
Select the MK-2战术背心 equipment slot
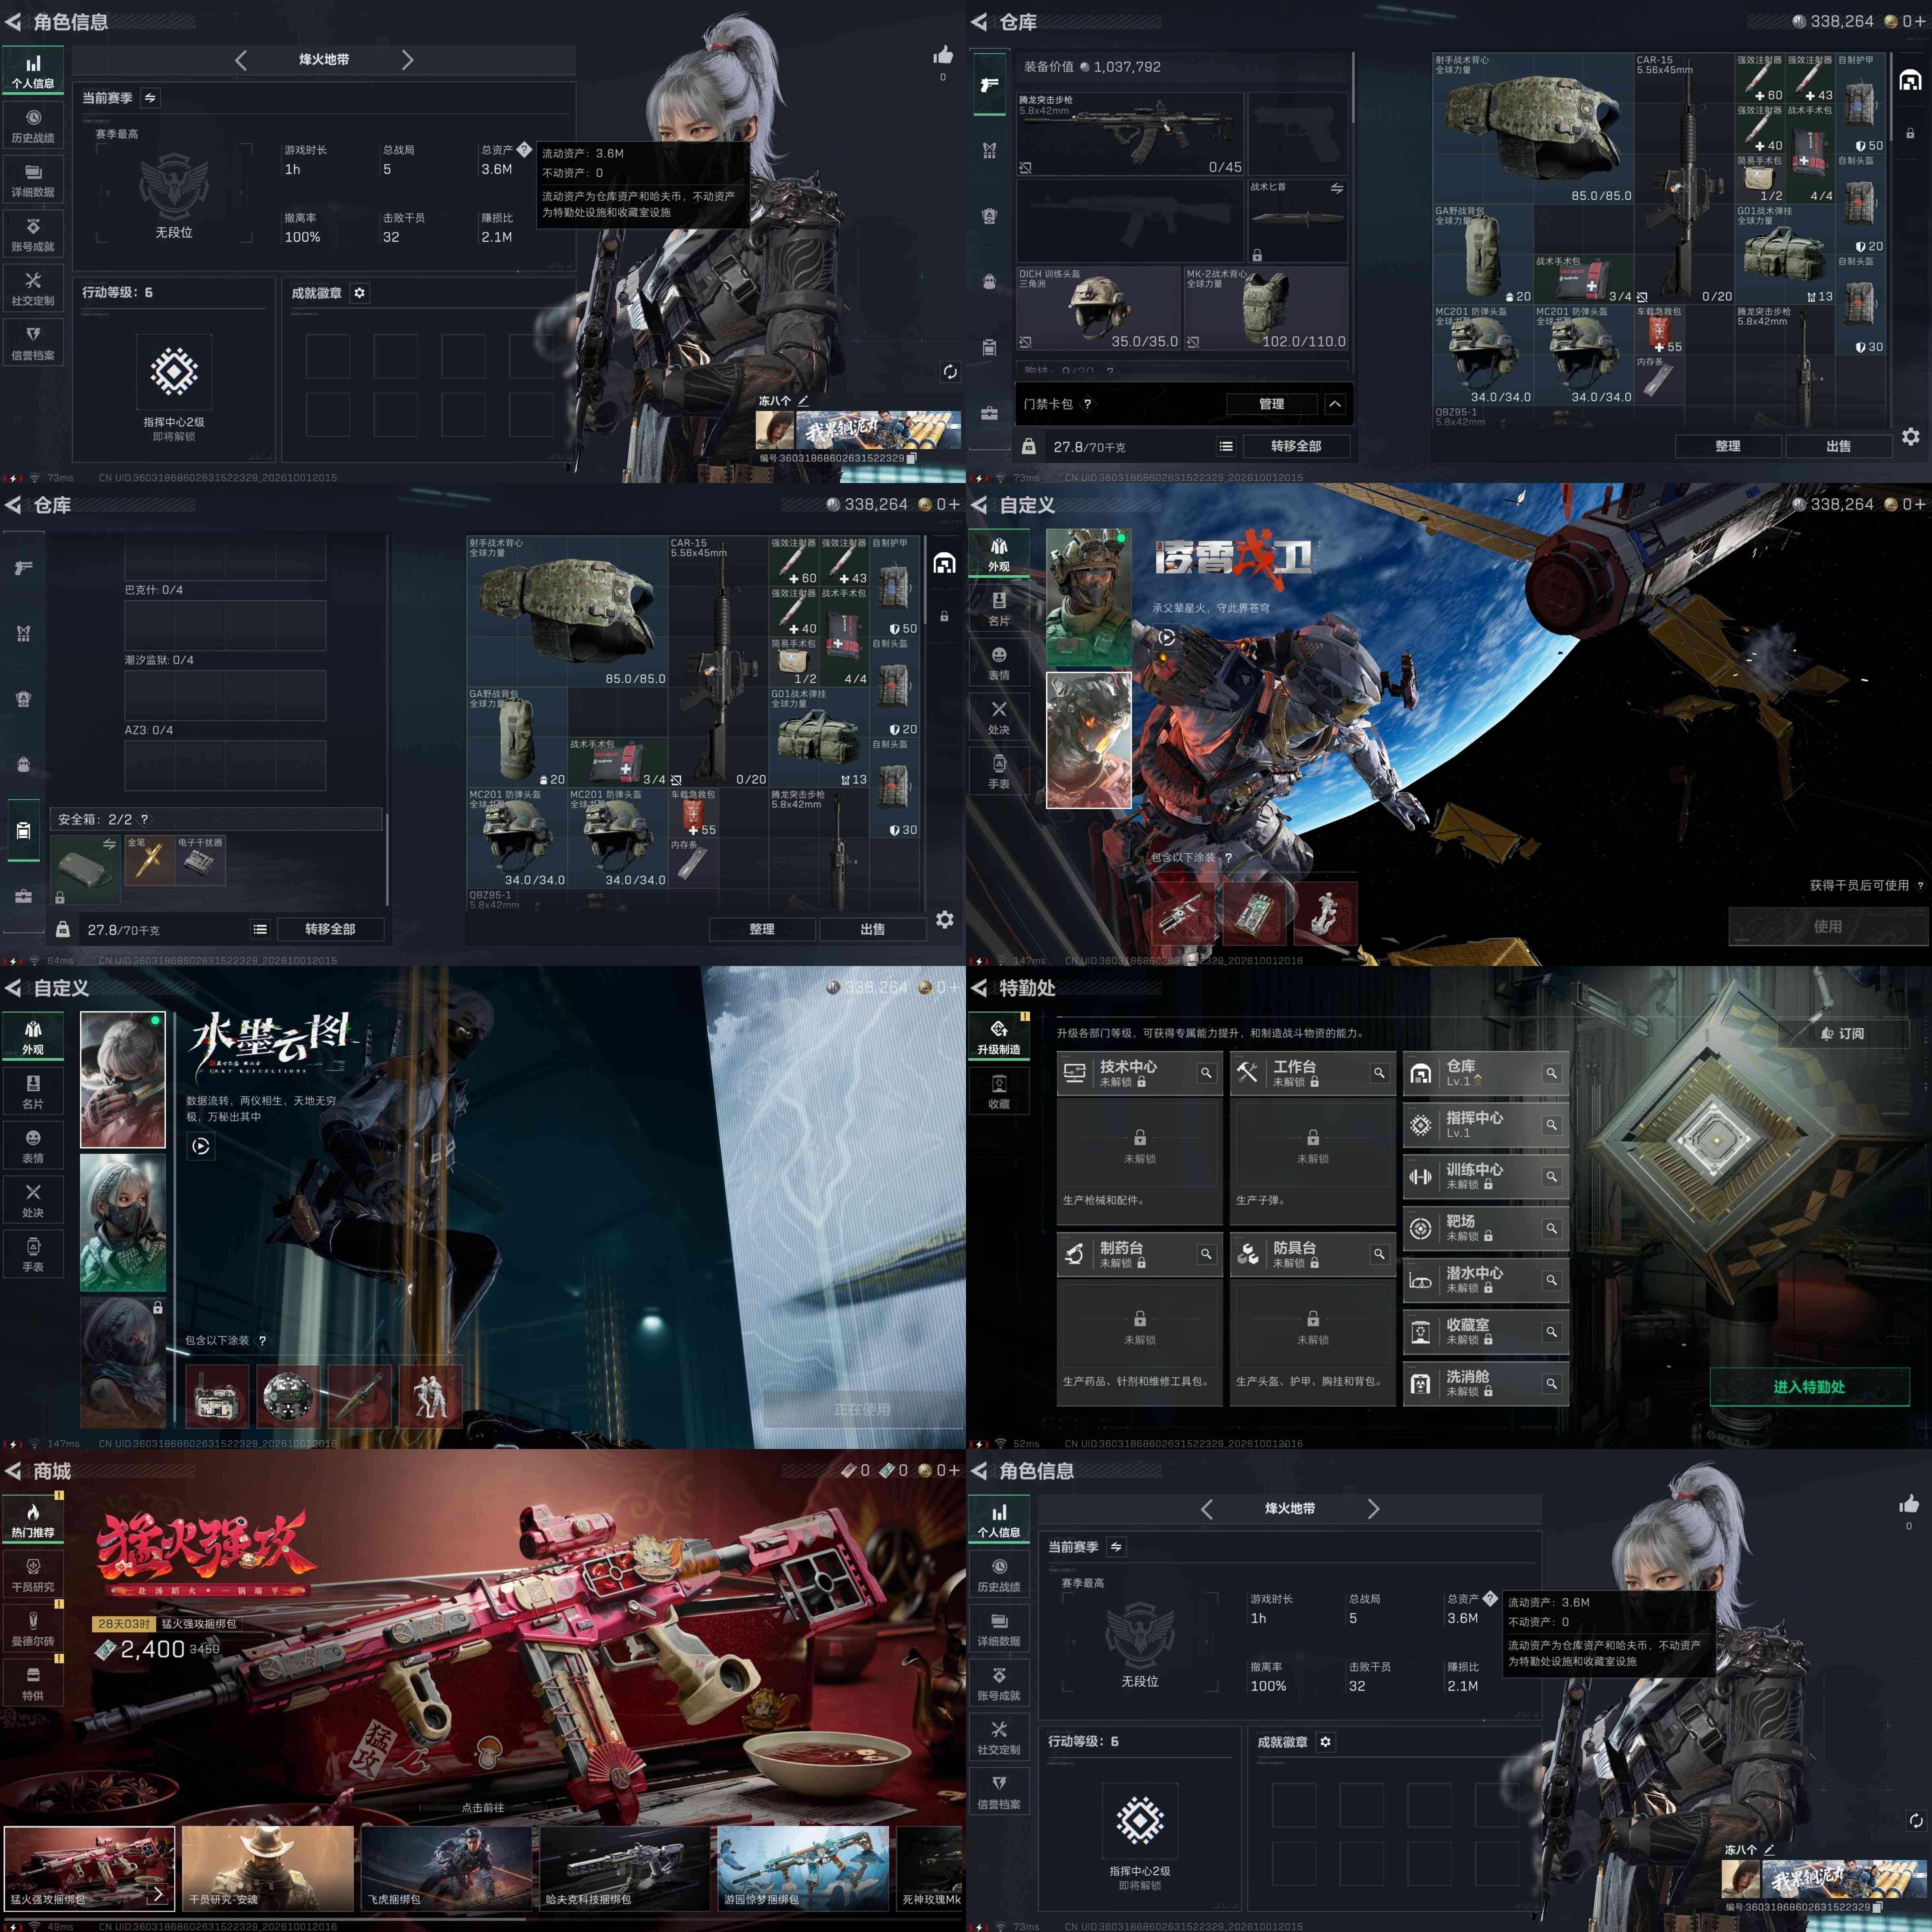[x=1266, y=308]
